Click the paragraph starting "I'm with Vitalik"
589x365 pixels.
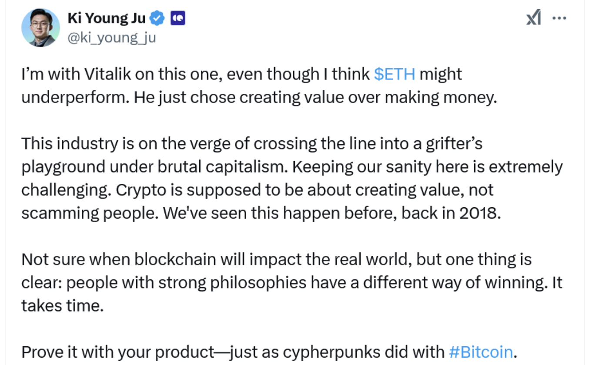259,86
